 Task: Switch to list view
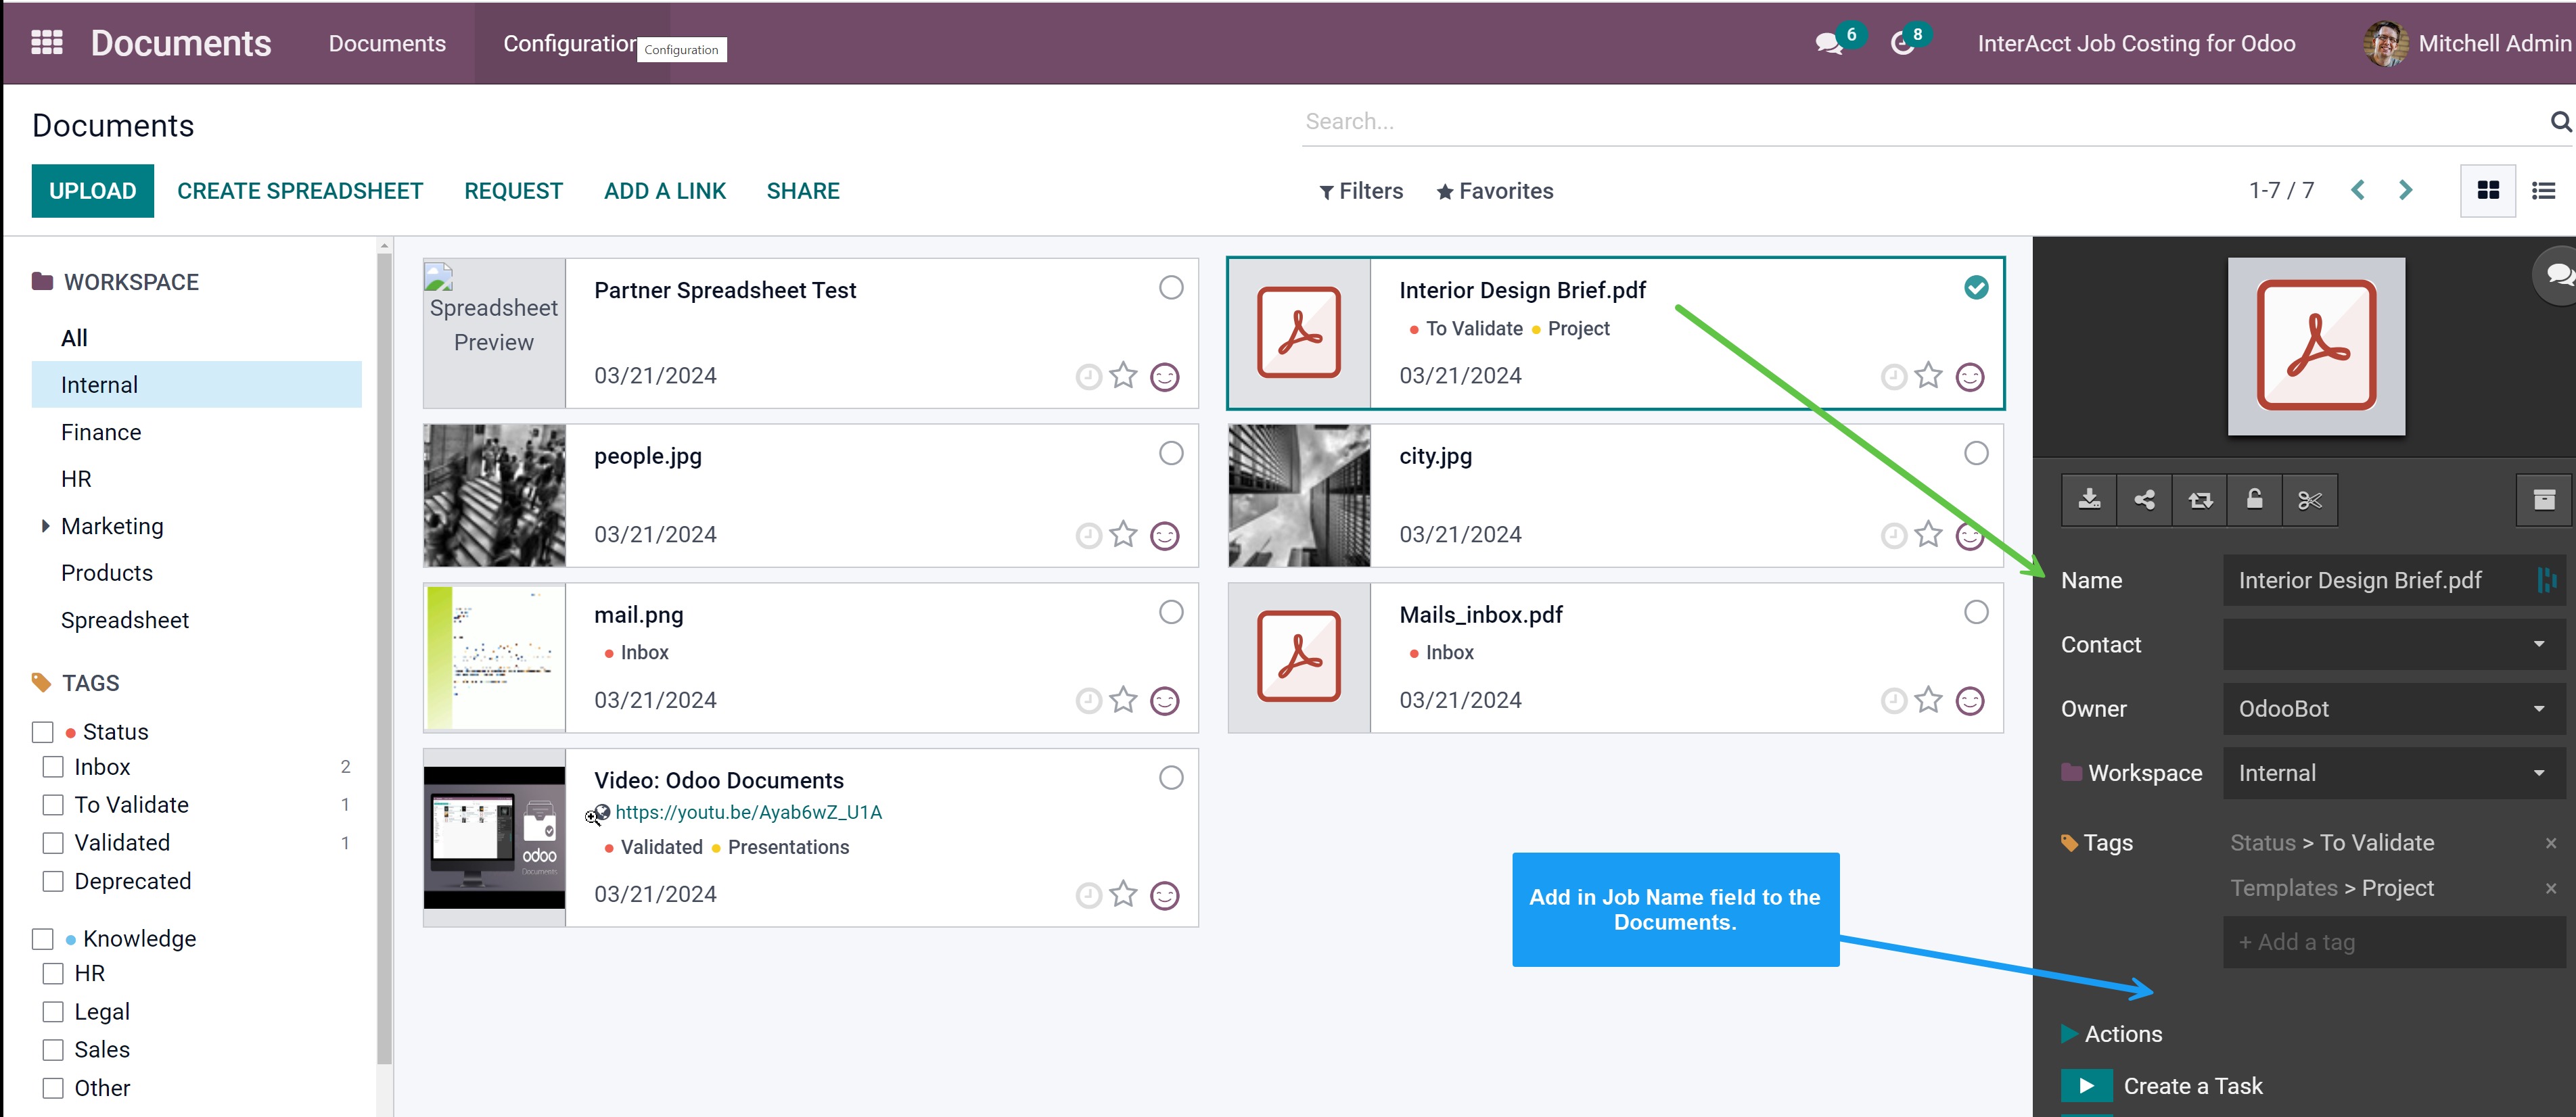coord(2543,191)
